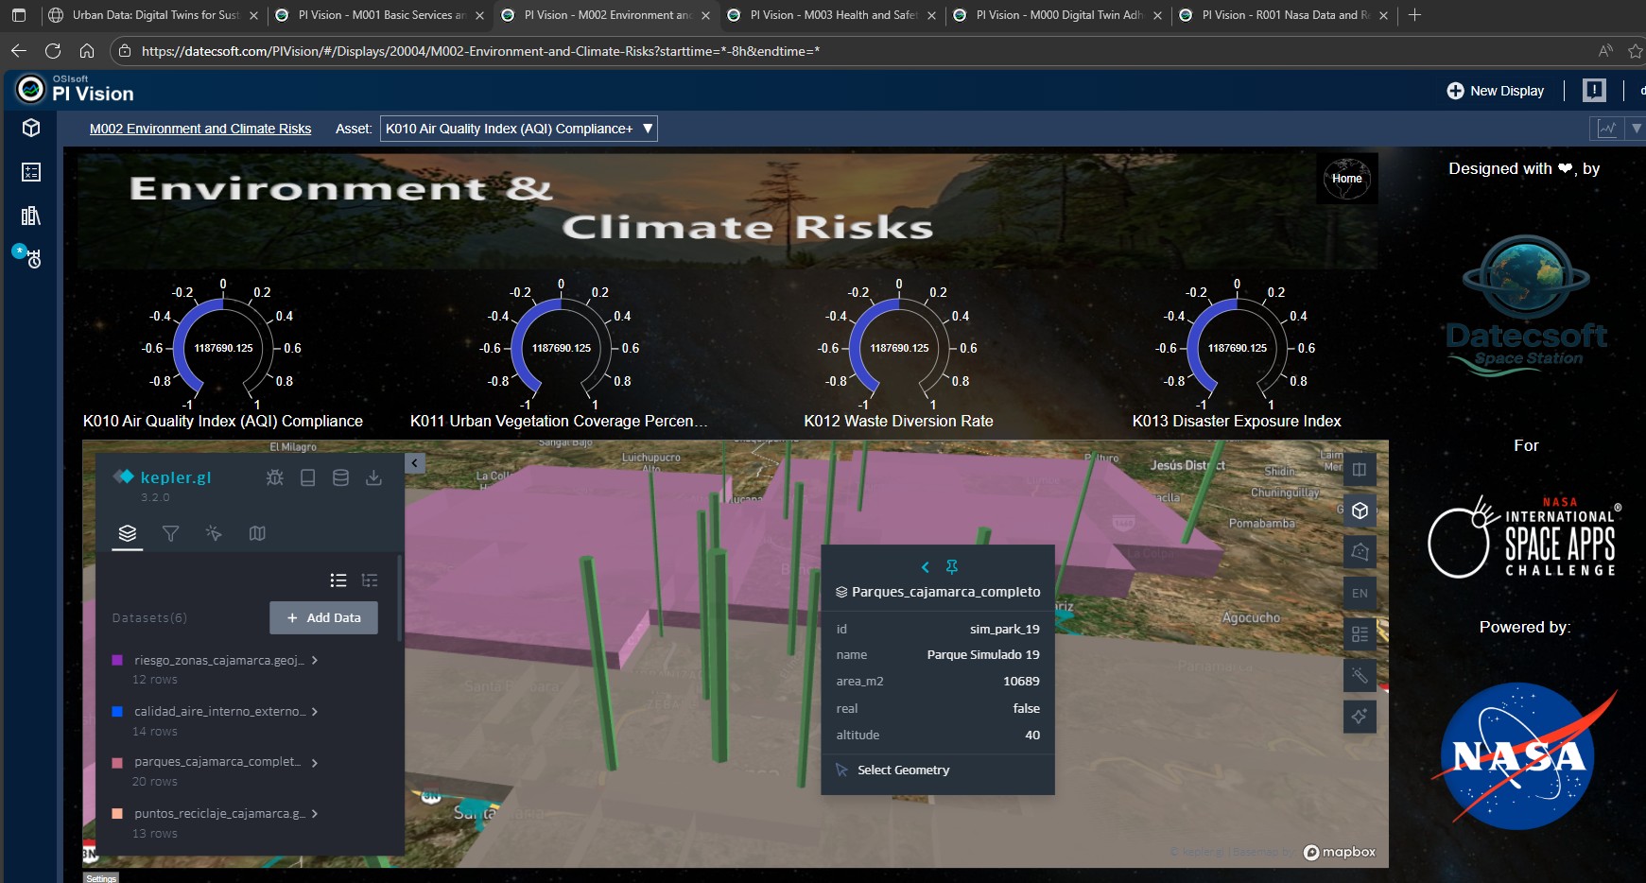Expand the riesgo_zonas_cajamarca dataset
1646x883 pixels.
(315, 660)
